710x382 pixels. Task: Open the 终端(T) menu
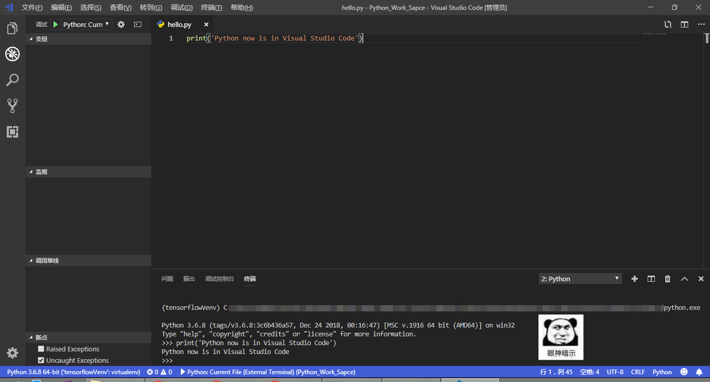coord(212,7)
